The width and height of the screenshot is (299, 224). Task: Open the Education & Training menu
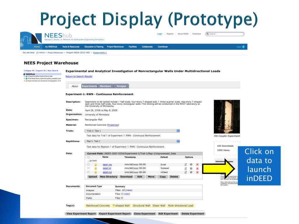tap(94, 47)
